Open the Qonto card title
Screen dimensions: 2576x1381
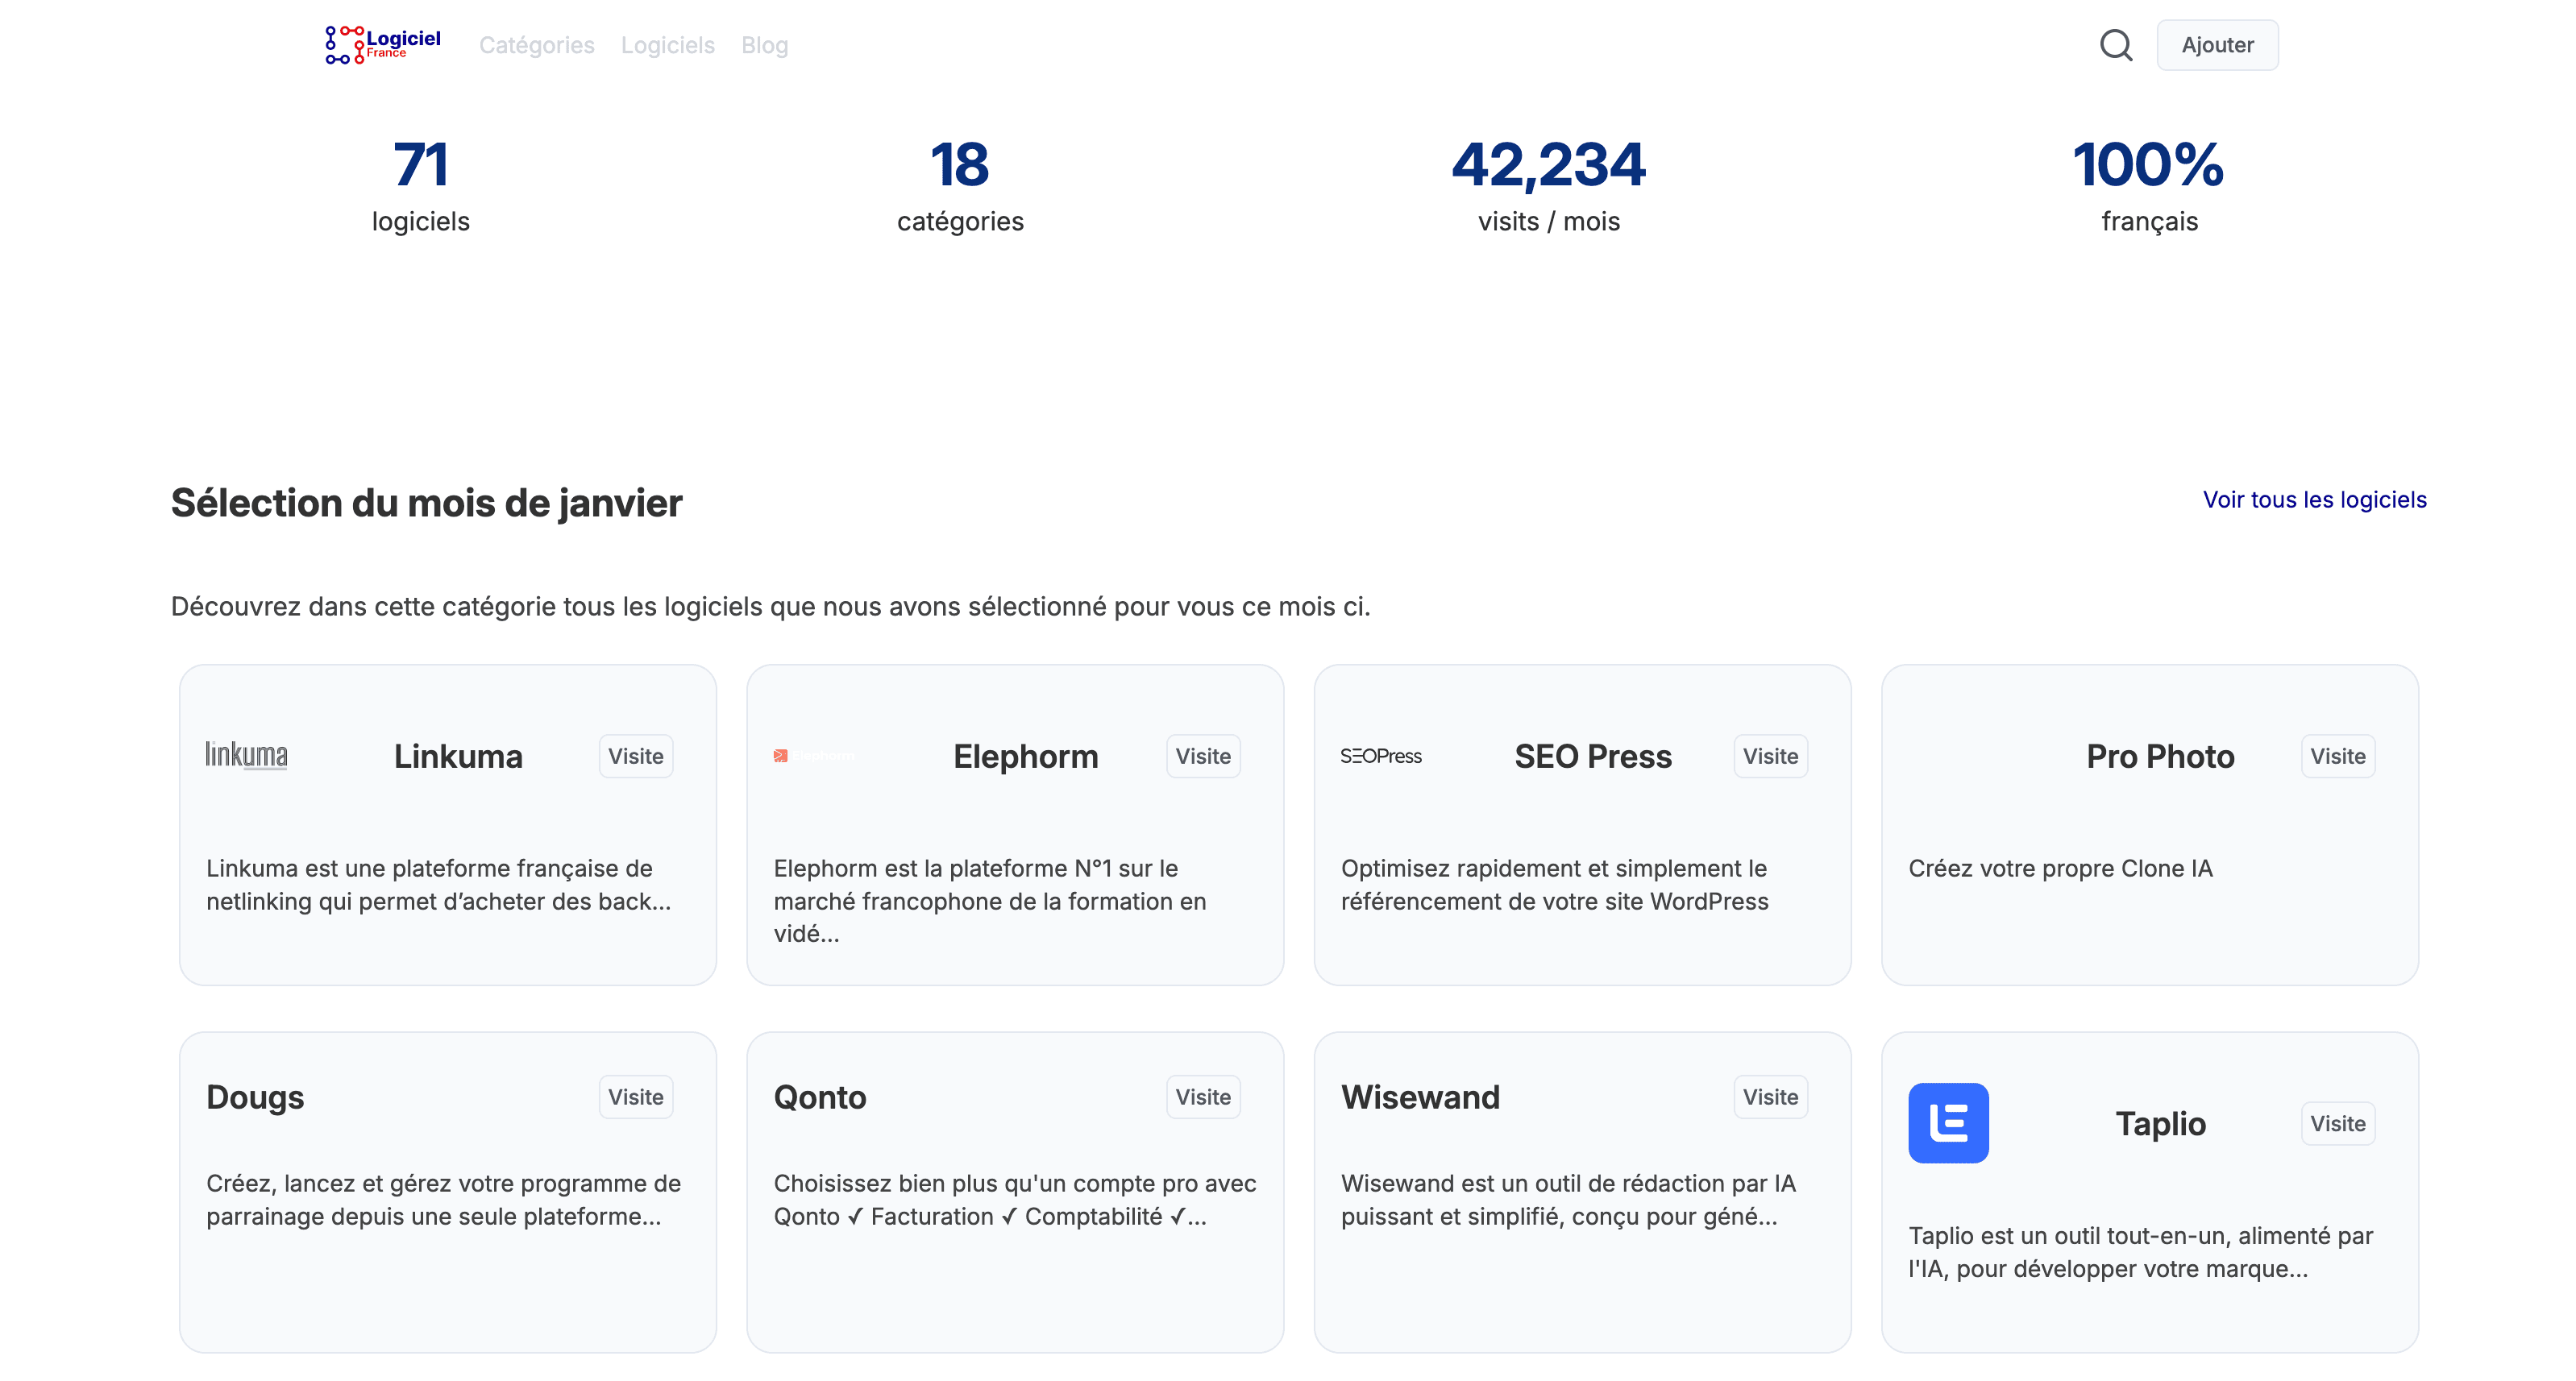[x=820, y=1097]
